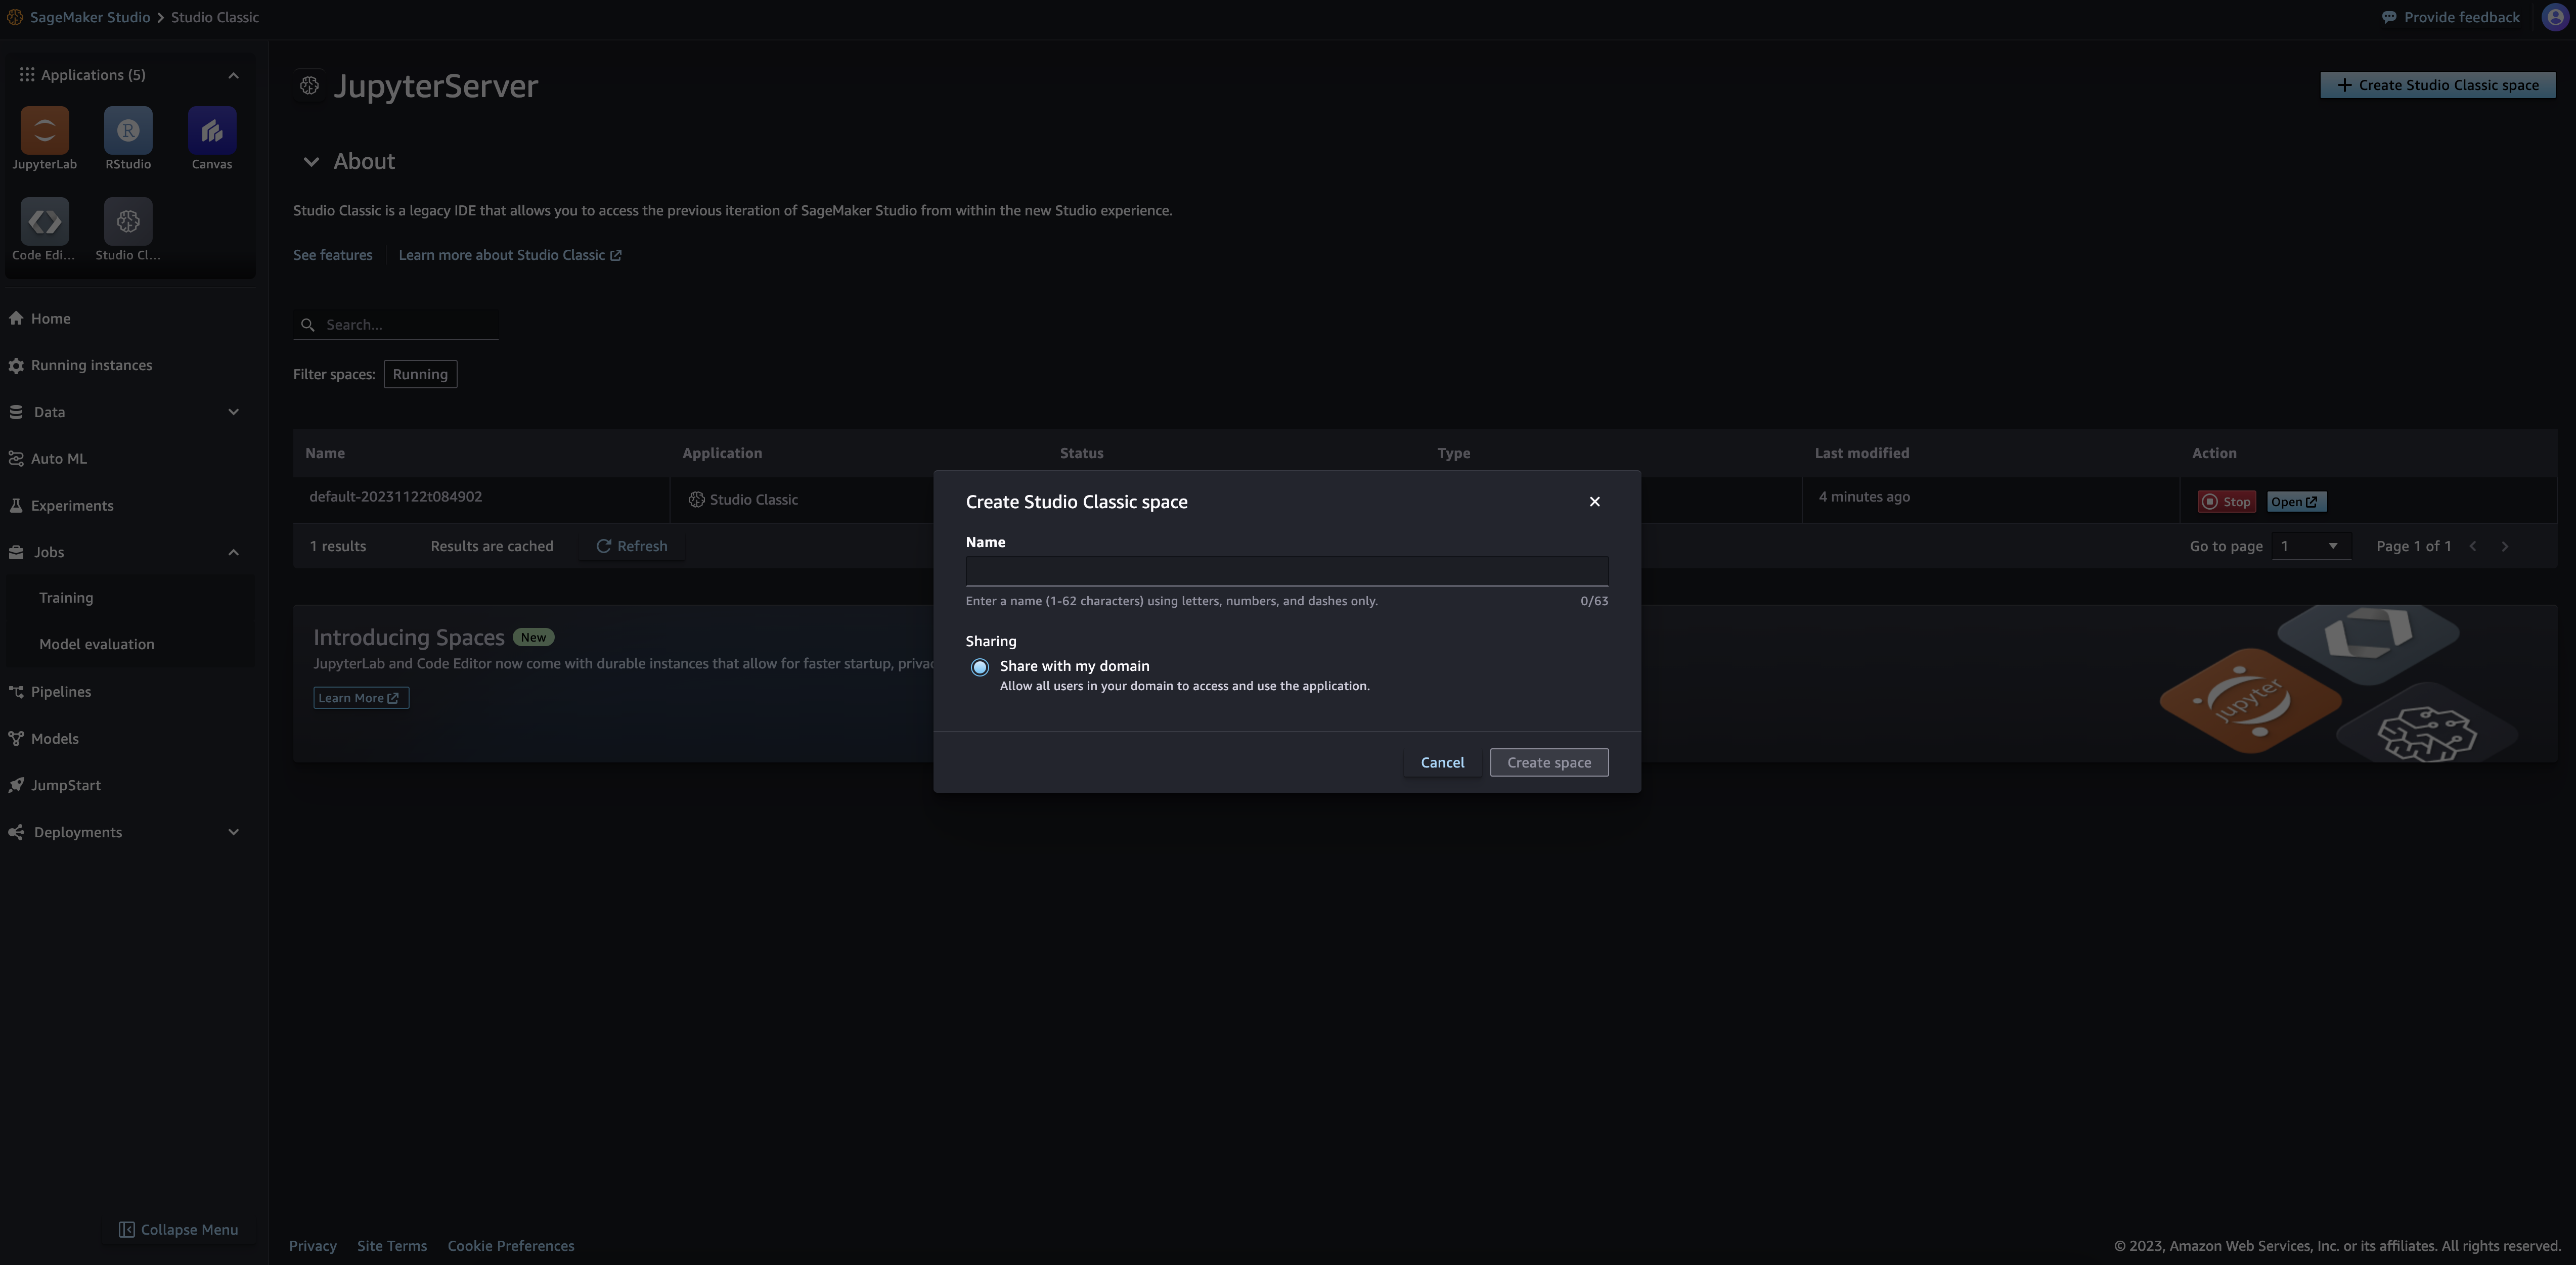Open the JupyterLab application icon
The height and width of the screenshot is (1265, 2576).
tap(44, 131)
